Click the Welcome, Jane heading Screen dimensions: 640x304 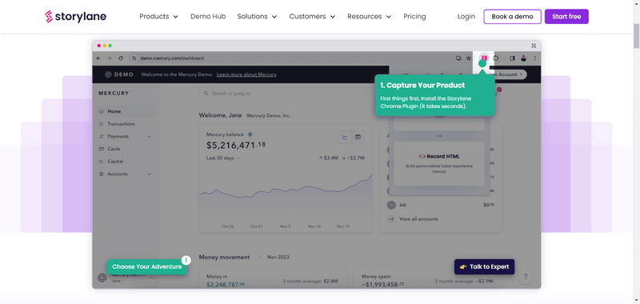coord(221,115)
